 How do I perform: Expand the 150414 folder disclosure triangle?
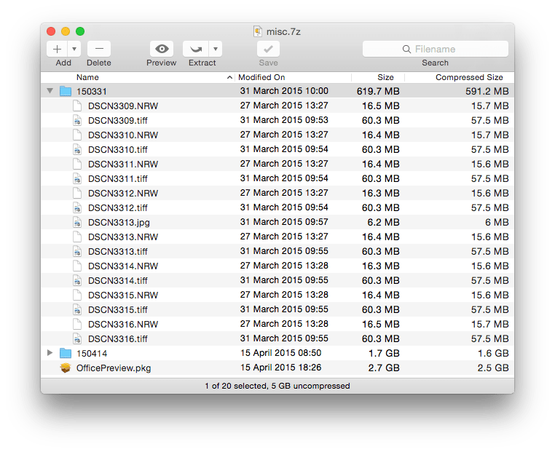[50, 353]
